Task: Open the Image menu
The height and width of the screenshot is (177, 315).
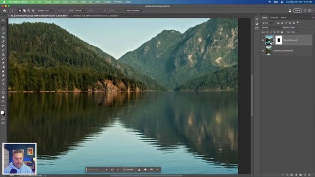Action: 48,2
